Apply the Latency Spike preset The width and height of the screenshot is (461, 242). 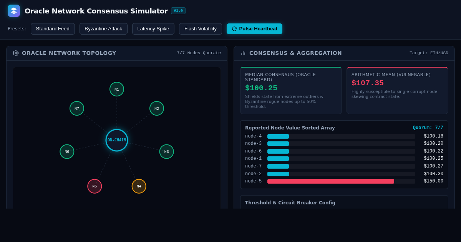tap(153, 29)
